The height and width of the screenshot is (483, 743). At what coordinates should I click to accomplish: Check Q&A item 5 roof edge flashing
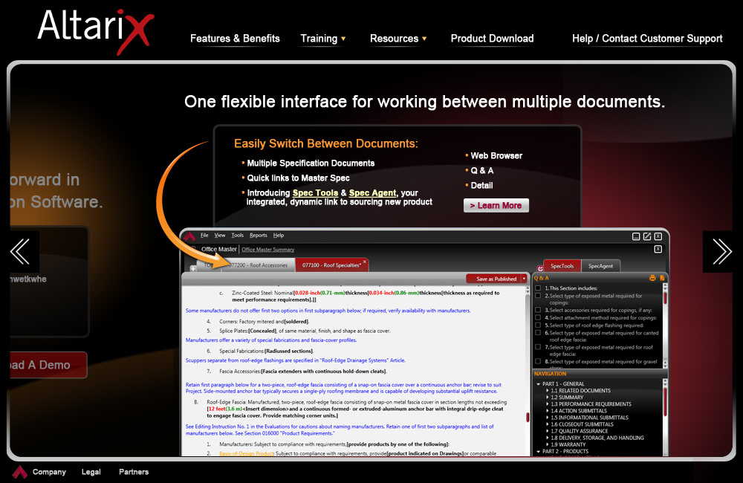click(x=538, y=325)
